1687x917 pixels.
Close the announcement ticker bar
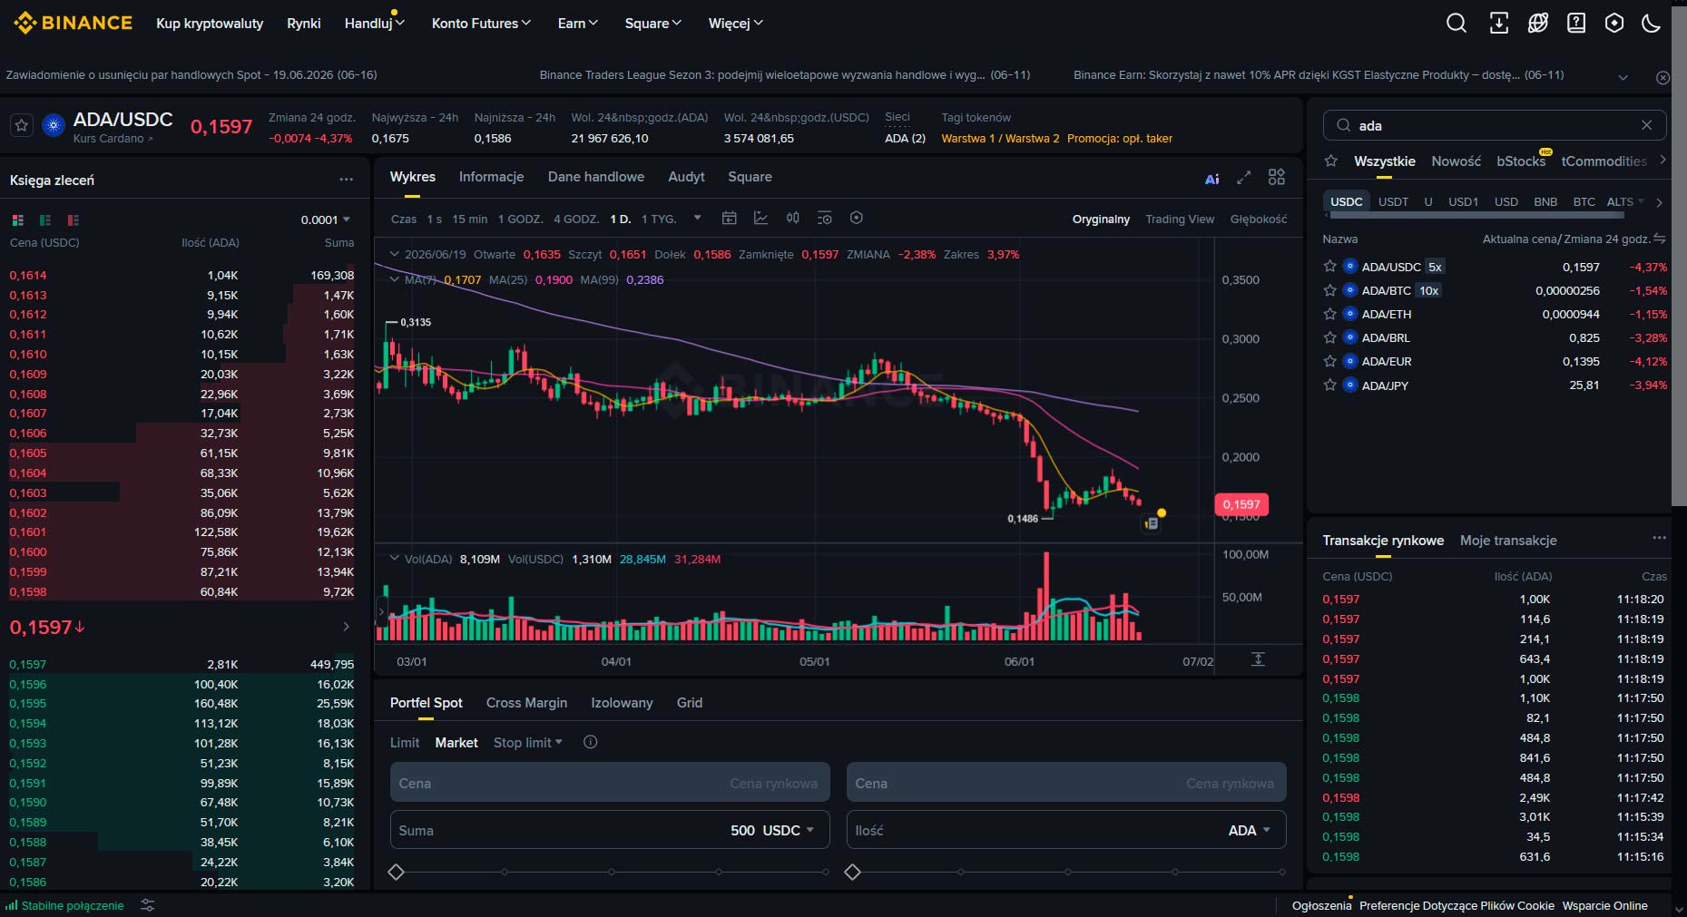(1662, 78)
